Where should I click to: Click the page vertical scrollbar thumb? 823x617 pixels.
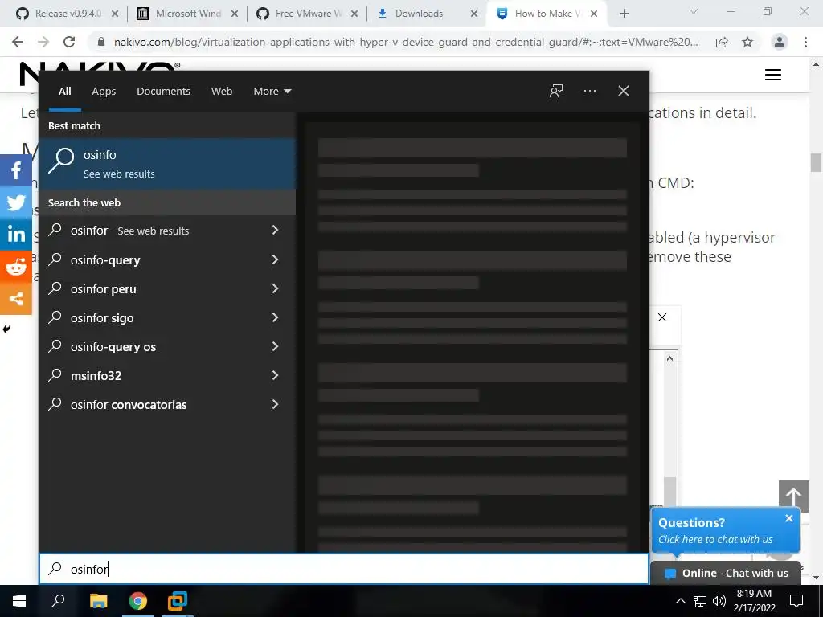(816, 162)
